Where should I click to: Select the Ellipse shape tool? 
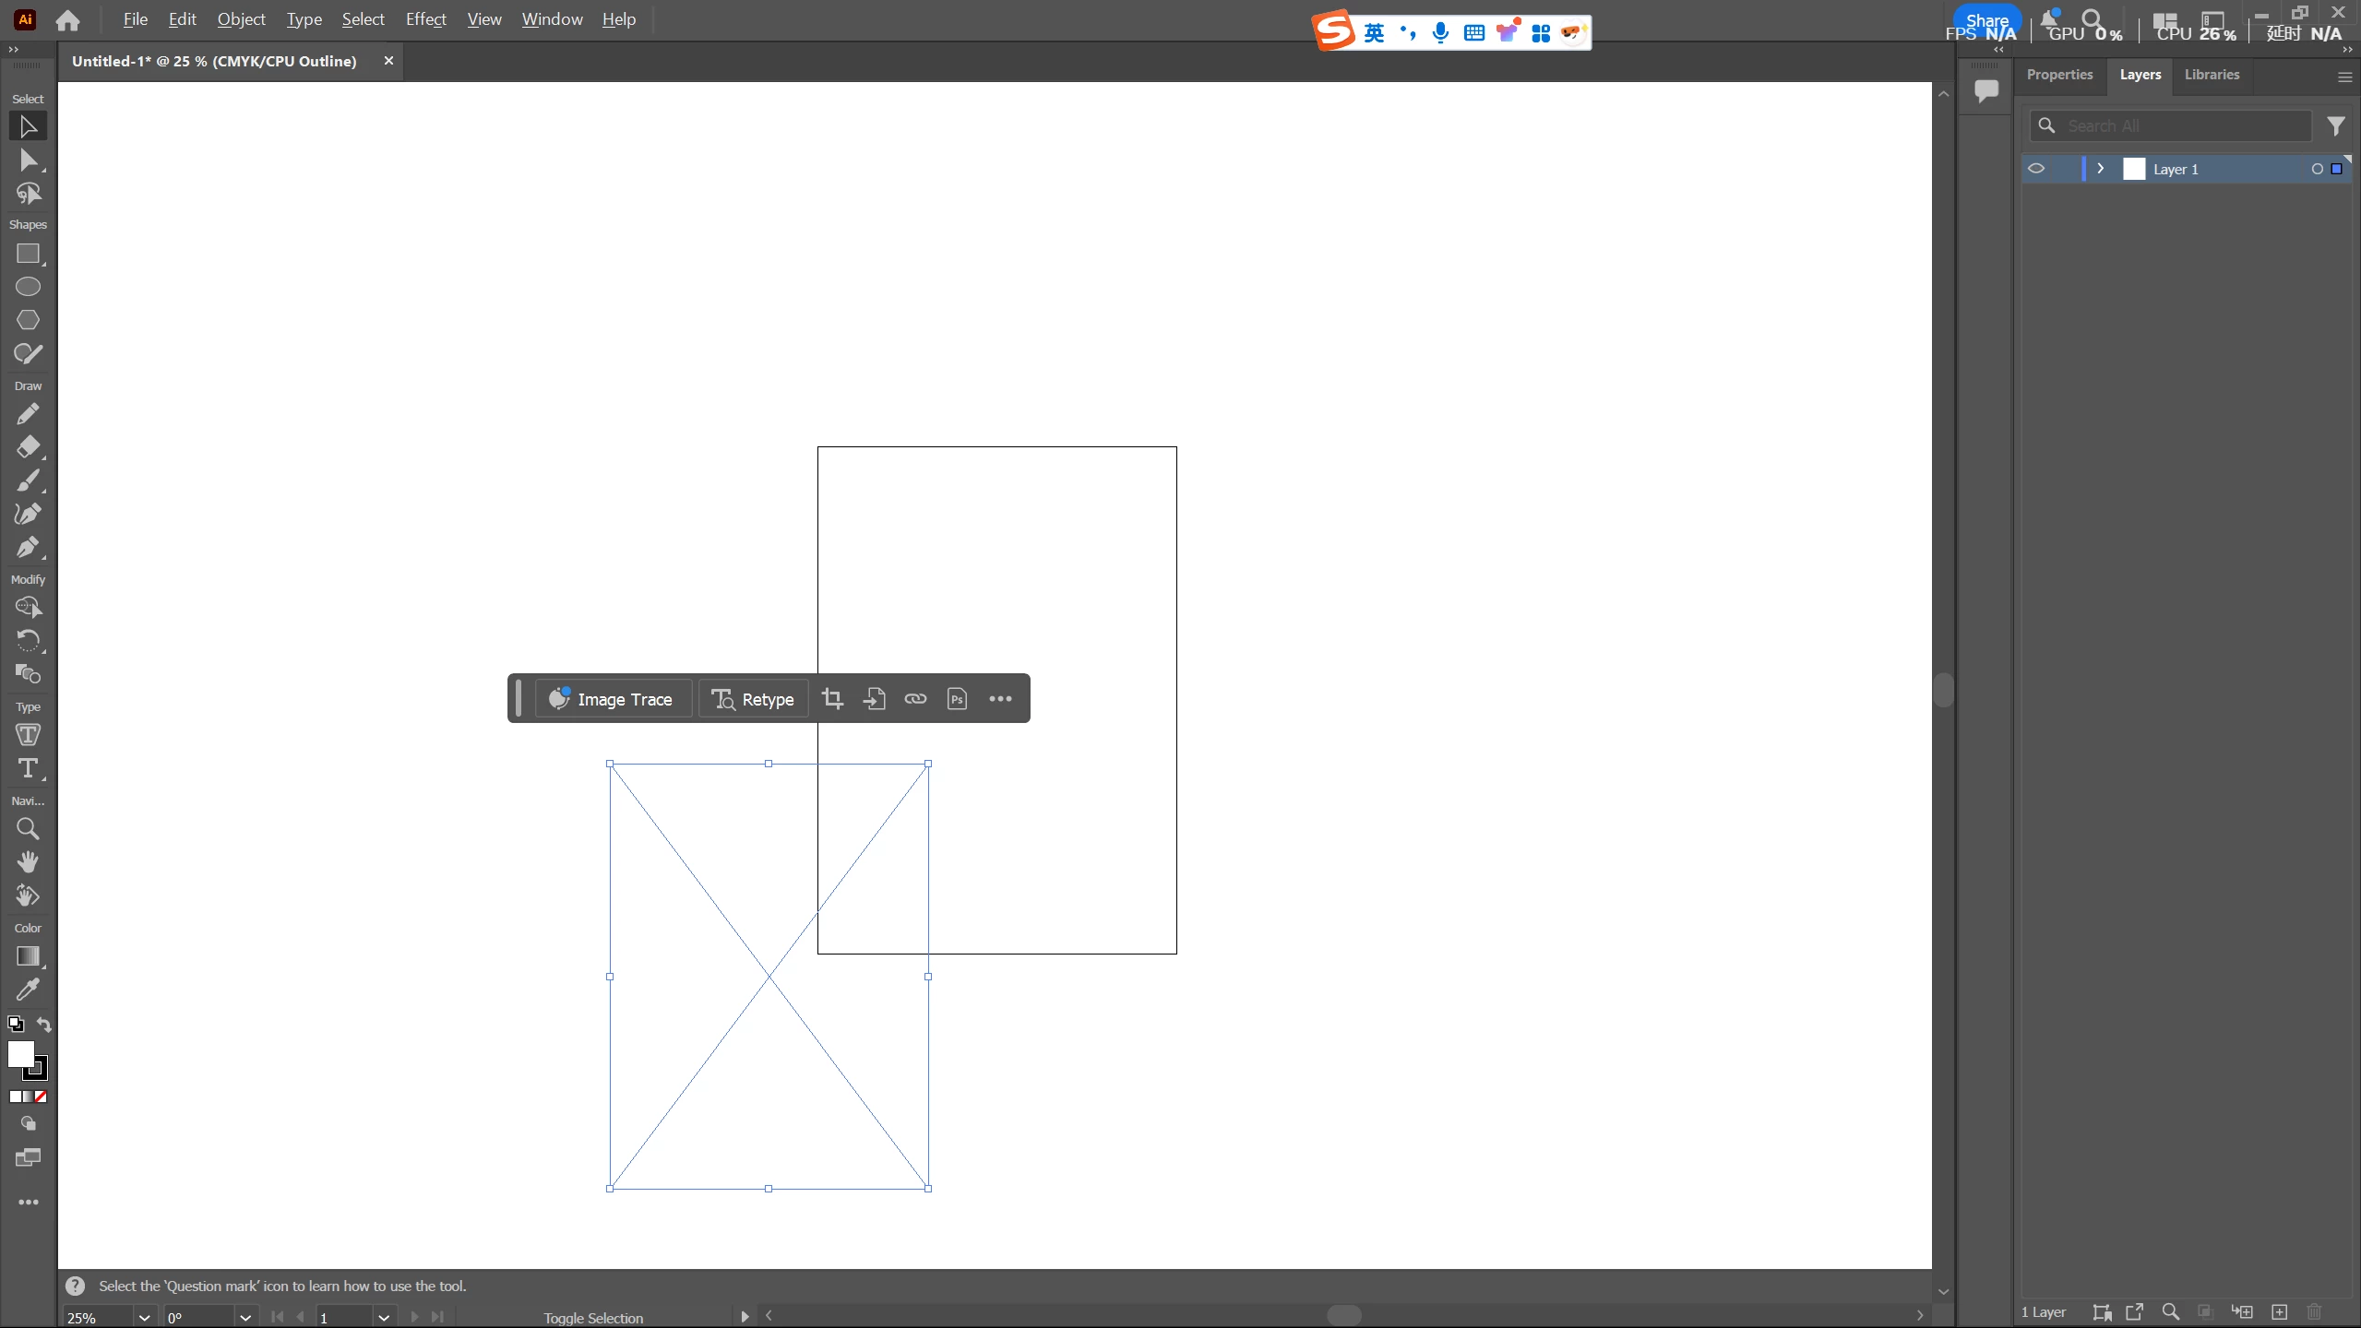28,287
